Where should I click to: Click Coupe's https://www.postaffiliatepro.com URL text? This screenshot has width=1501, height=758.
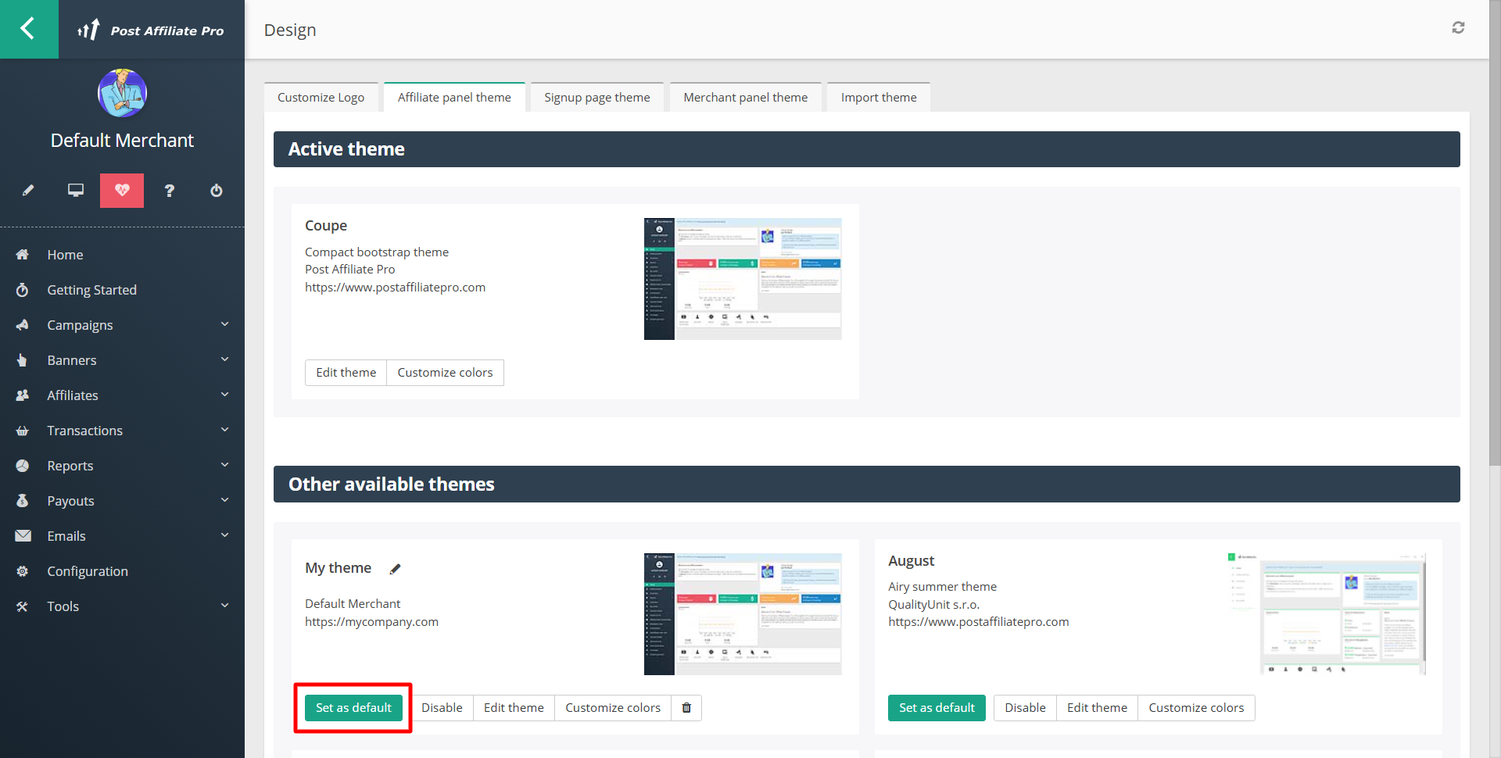[395, 288]
